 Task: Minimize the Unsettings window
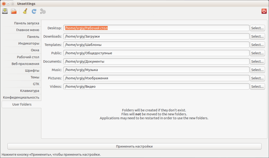click(8, 4)
